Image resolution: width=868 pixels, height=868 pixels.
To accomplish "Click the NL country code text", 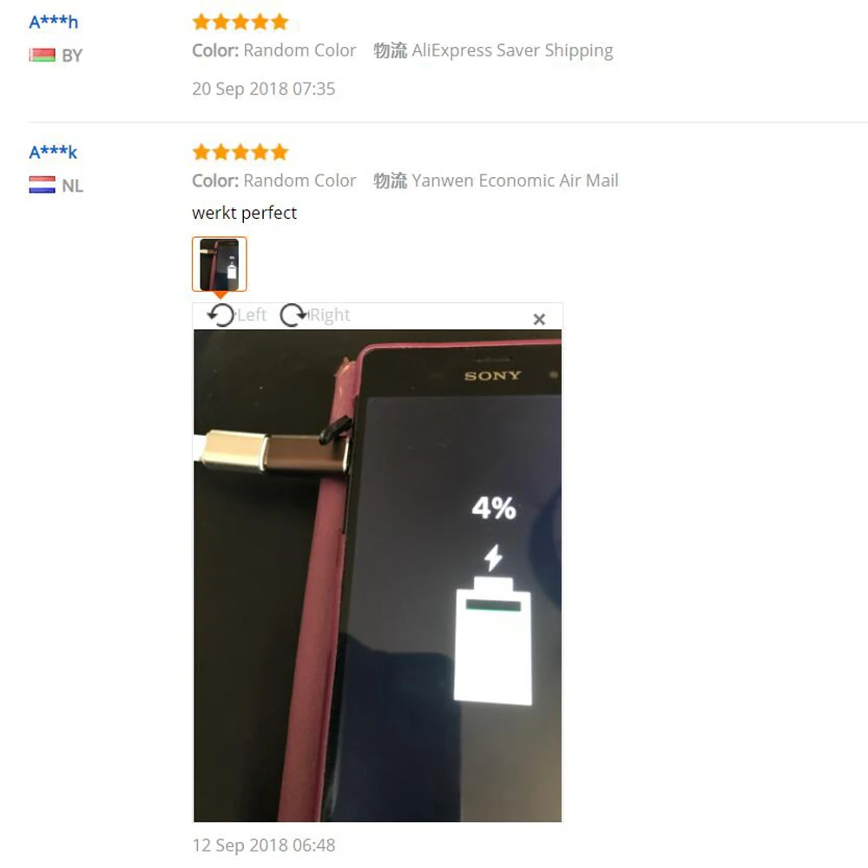I will 73,186.
